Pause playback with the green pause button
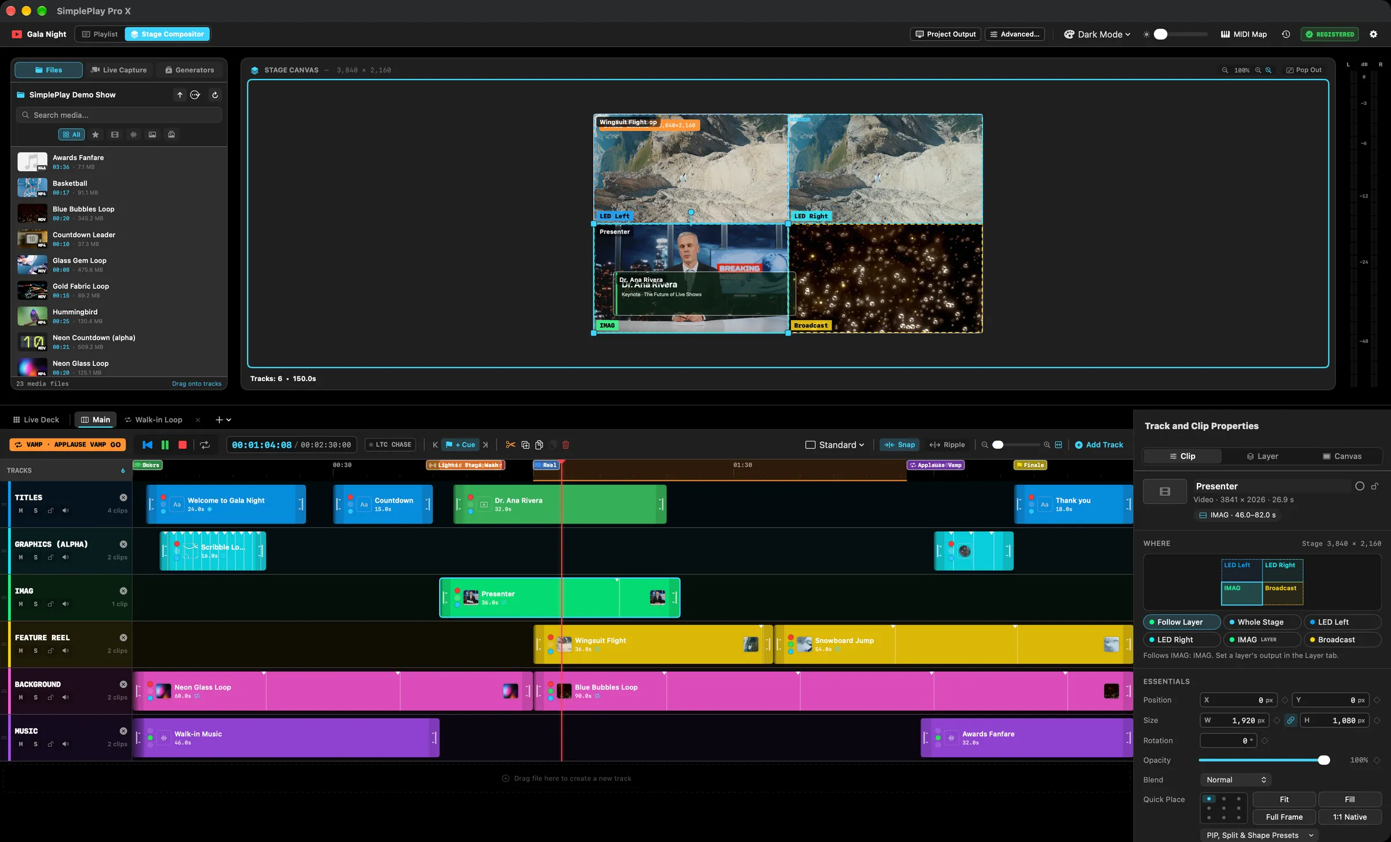The image size is (1391, 842). click(165, 445)
